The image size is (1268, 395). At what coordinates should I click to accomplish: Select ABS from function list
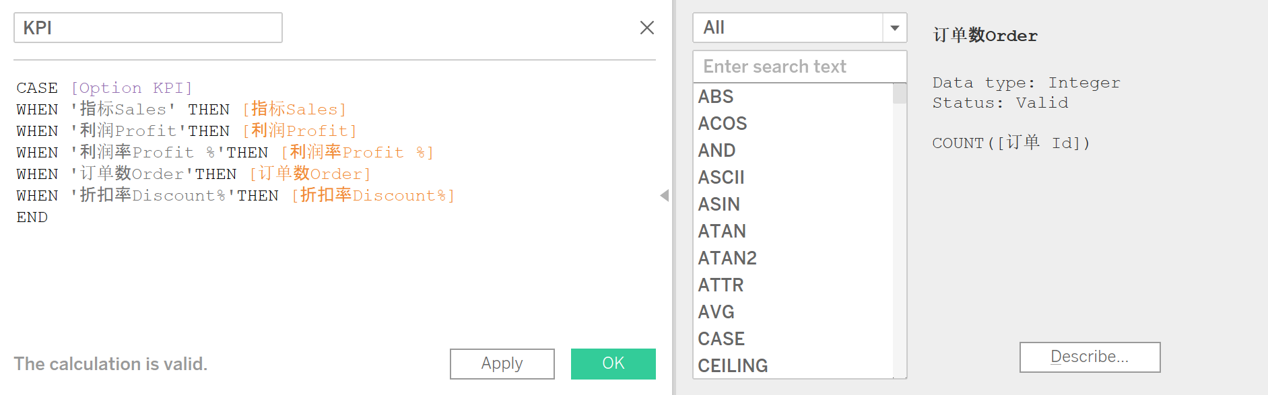[x=716, y=97]
